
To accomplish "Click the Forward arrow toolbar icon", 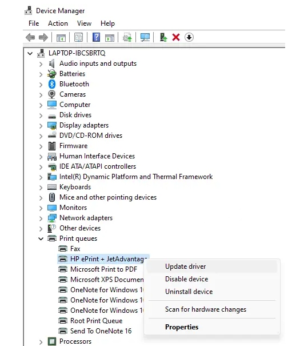I will click(43, 37).
